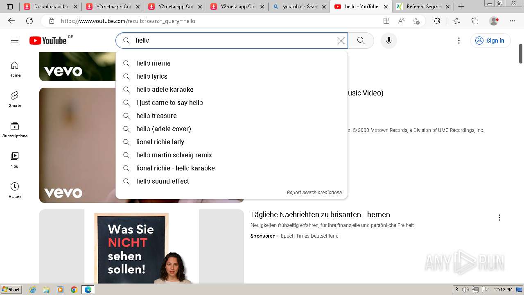Select suggestion lionel richie lady
Image resolution: width=524 pixels, height=295 pixels.
tap(232, 142)
